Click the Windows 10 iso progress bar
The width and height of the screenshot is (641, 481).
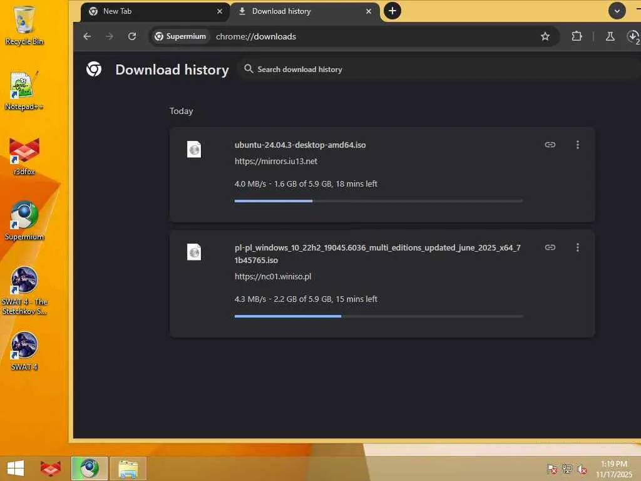pos(379,316)
